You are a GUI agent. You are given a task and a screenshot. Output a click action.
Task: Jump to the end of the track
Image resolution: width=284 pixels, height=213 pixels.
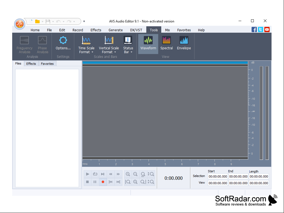(x=118, y=182)
